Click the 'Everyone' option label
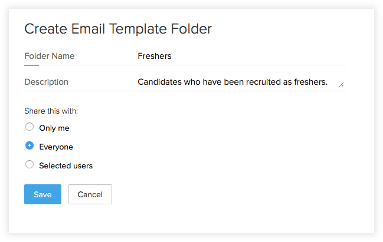Viewport: 383px width, 242px height. [x=56, y=147]
